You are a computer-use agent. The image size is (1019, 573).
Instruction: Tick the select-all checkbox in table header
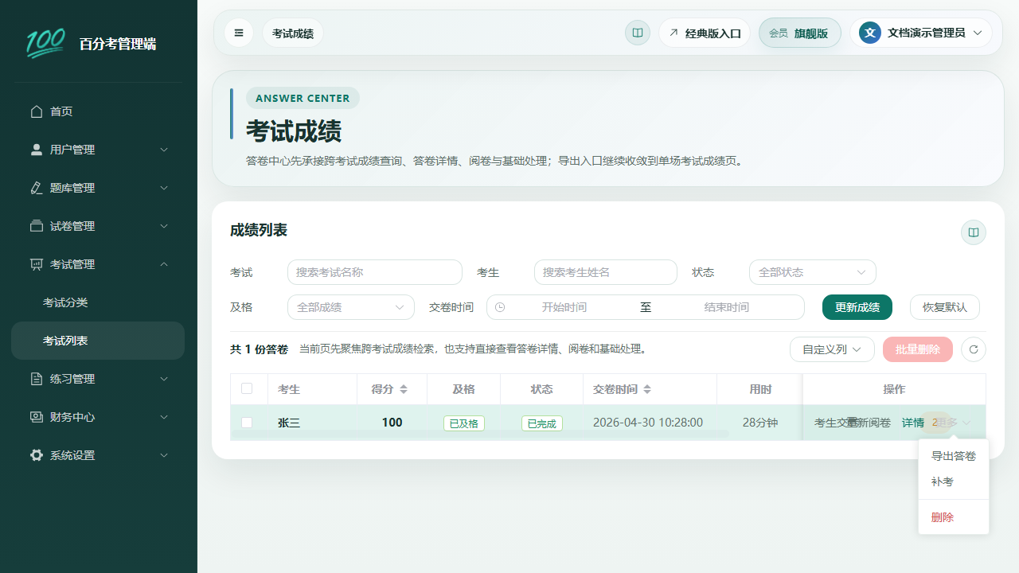point(247,388)
